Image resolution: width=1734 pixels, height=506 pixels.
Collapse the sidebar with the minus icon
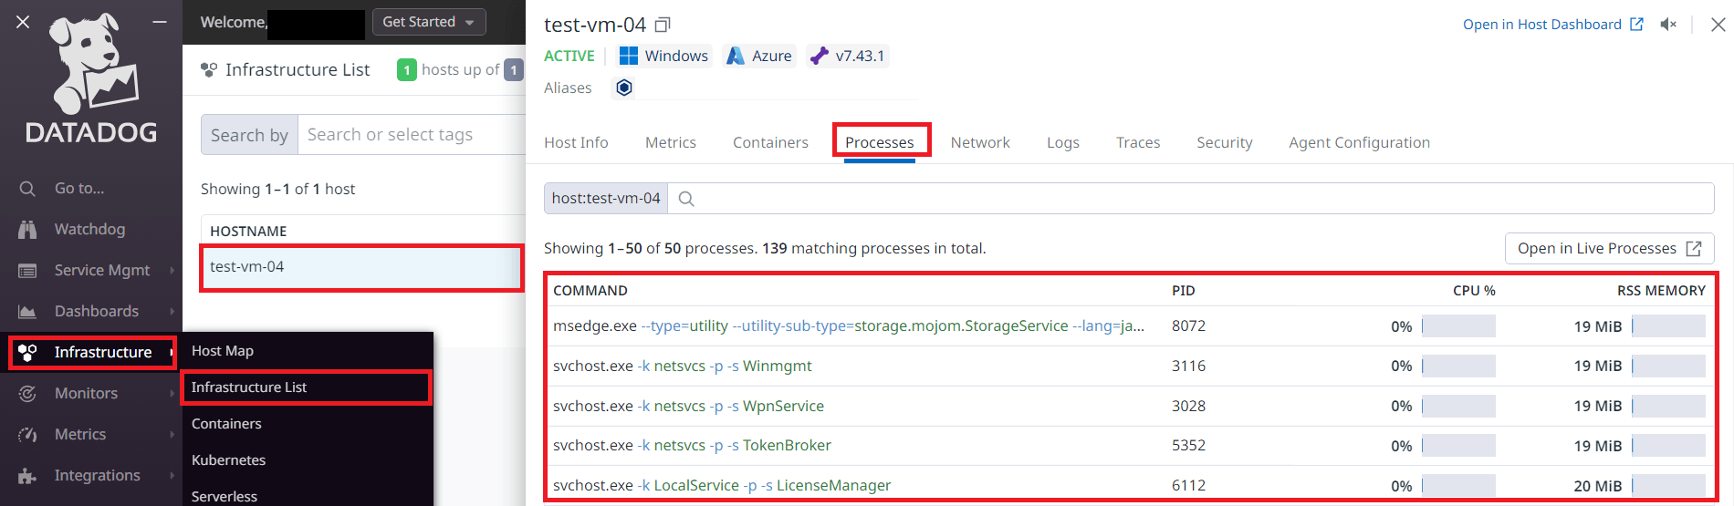coord(160,22)
